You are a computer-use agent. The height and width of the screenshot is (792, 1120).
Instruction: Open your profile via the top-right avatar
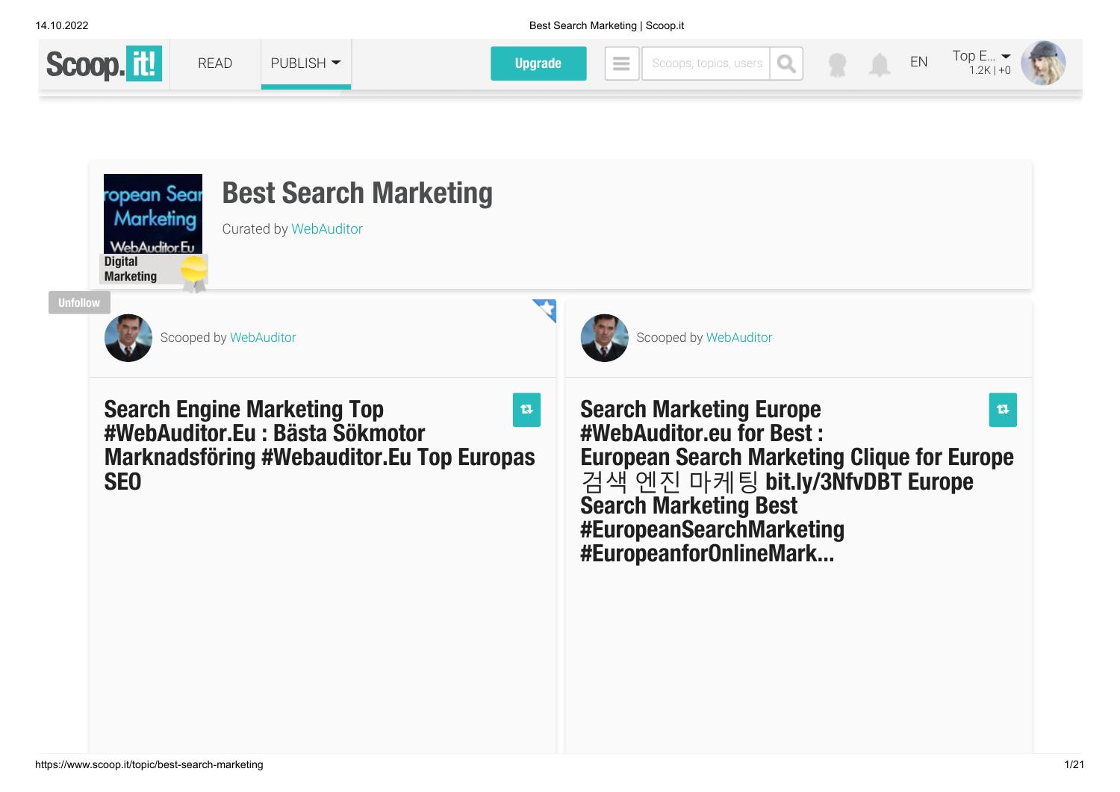(1044, 63)
